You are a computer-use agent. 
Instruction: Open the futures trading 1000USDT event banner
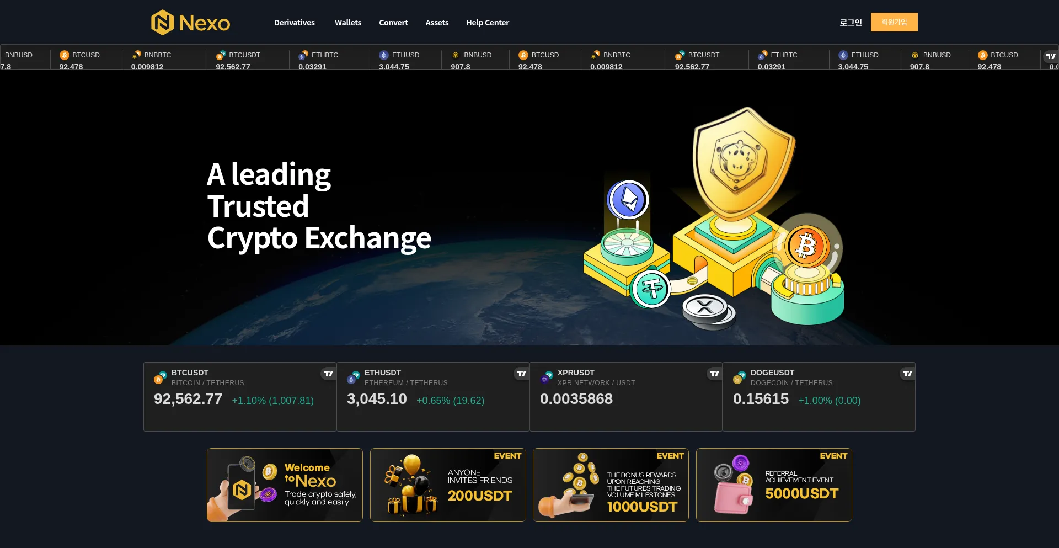point(611,485)
